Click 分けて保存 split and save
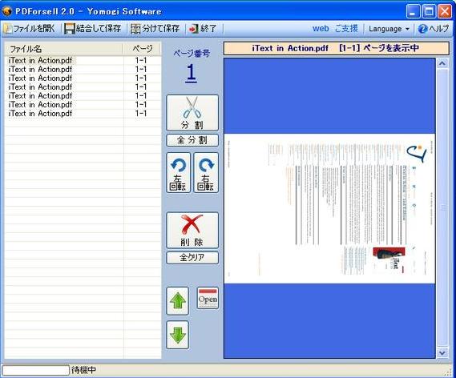The image size is (456, 378). coord(155,29)
